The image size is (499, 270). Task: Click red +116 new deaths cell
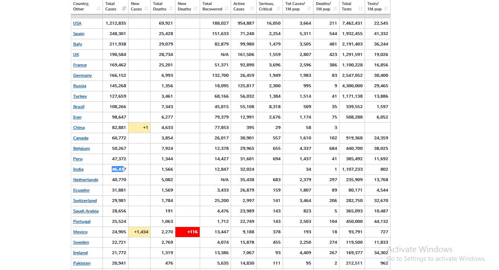tap(188, 232)
